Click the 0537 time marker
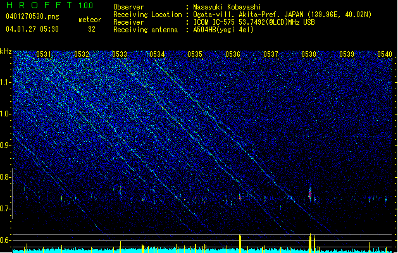This screenshot has width=398, height=253. click(271, 54)
